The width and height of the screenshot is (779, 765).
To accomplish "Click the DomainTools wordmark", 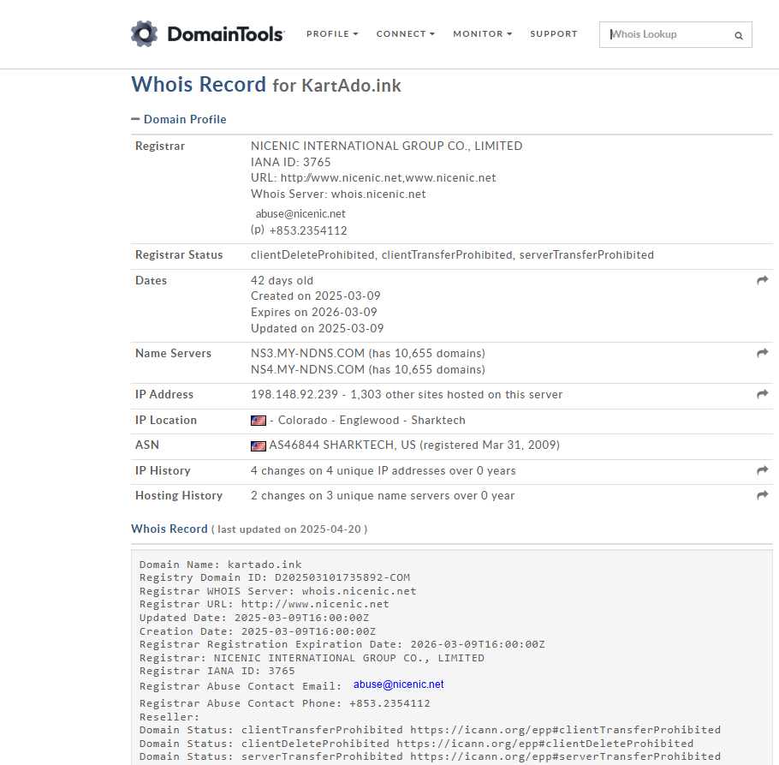I will click(225, 34).
